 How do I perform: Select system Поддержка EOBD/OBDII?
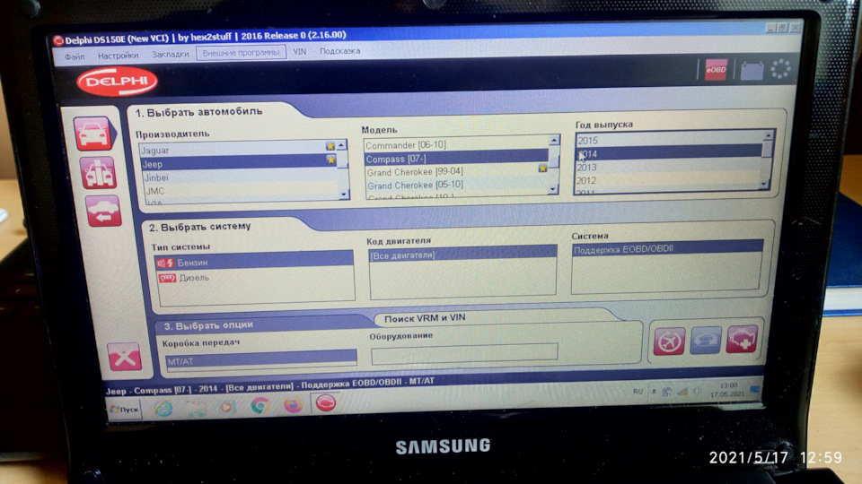(667, 248)
